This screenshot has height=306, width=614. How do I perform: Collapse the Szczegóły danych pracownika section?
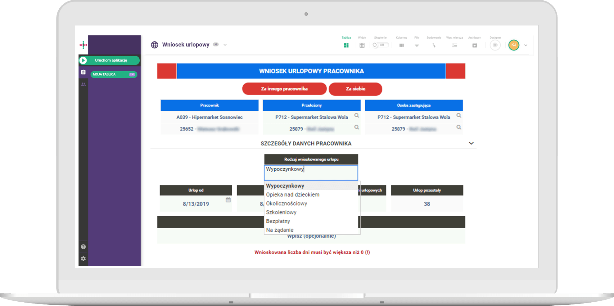tap(471, 143)
